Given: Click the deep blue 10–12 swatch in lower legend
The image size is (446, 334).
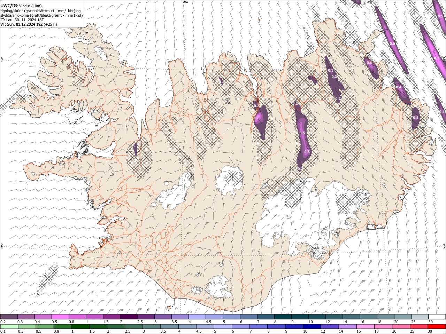Looking at the screenshot, I should [x=312, y=326].
